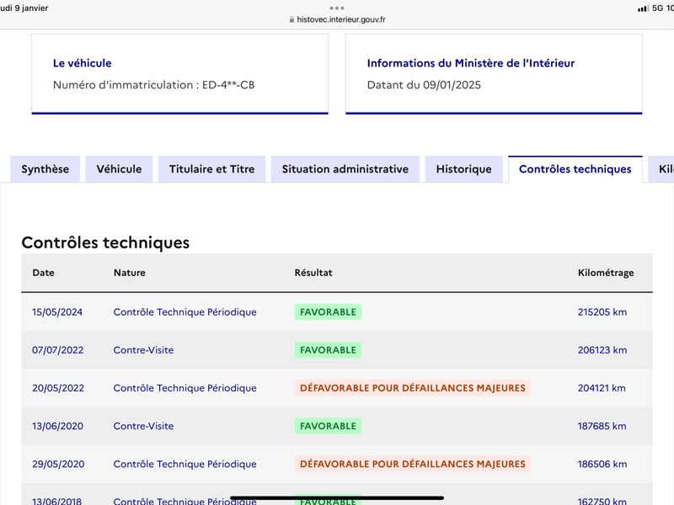Click the date 29/05/2020
This screenshot has height=505, width=674.
(58, 465)
